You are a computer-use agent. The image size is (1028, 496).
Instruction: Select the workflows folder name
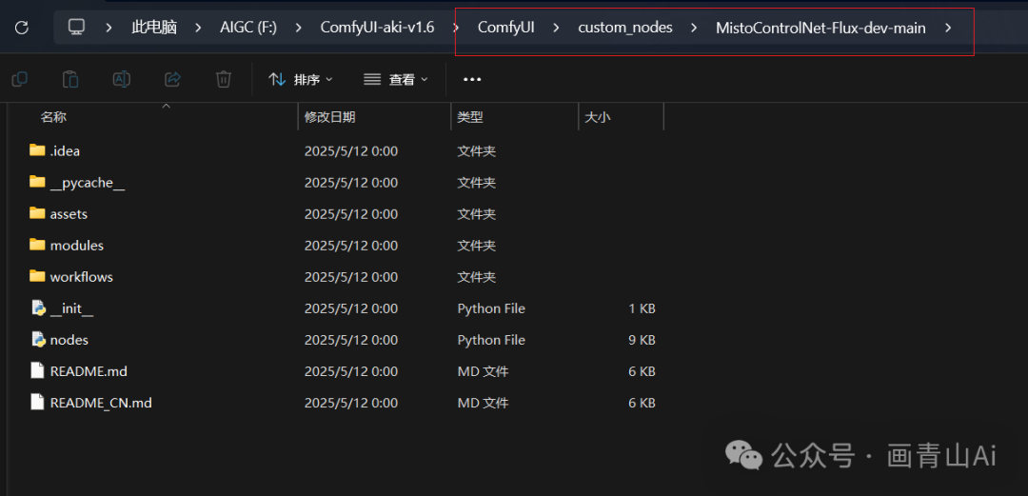click(x=81, y=277)
